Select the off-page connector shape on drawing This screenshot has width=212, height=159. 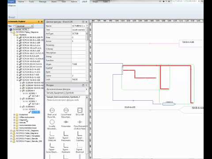coord(169,104)
